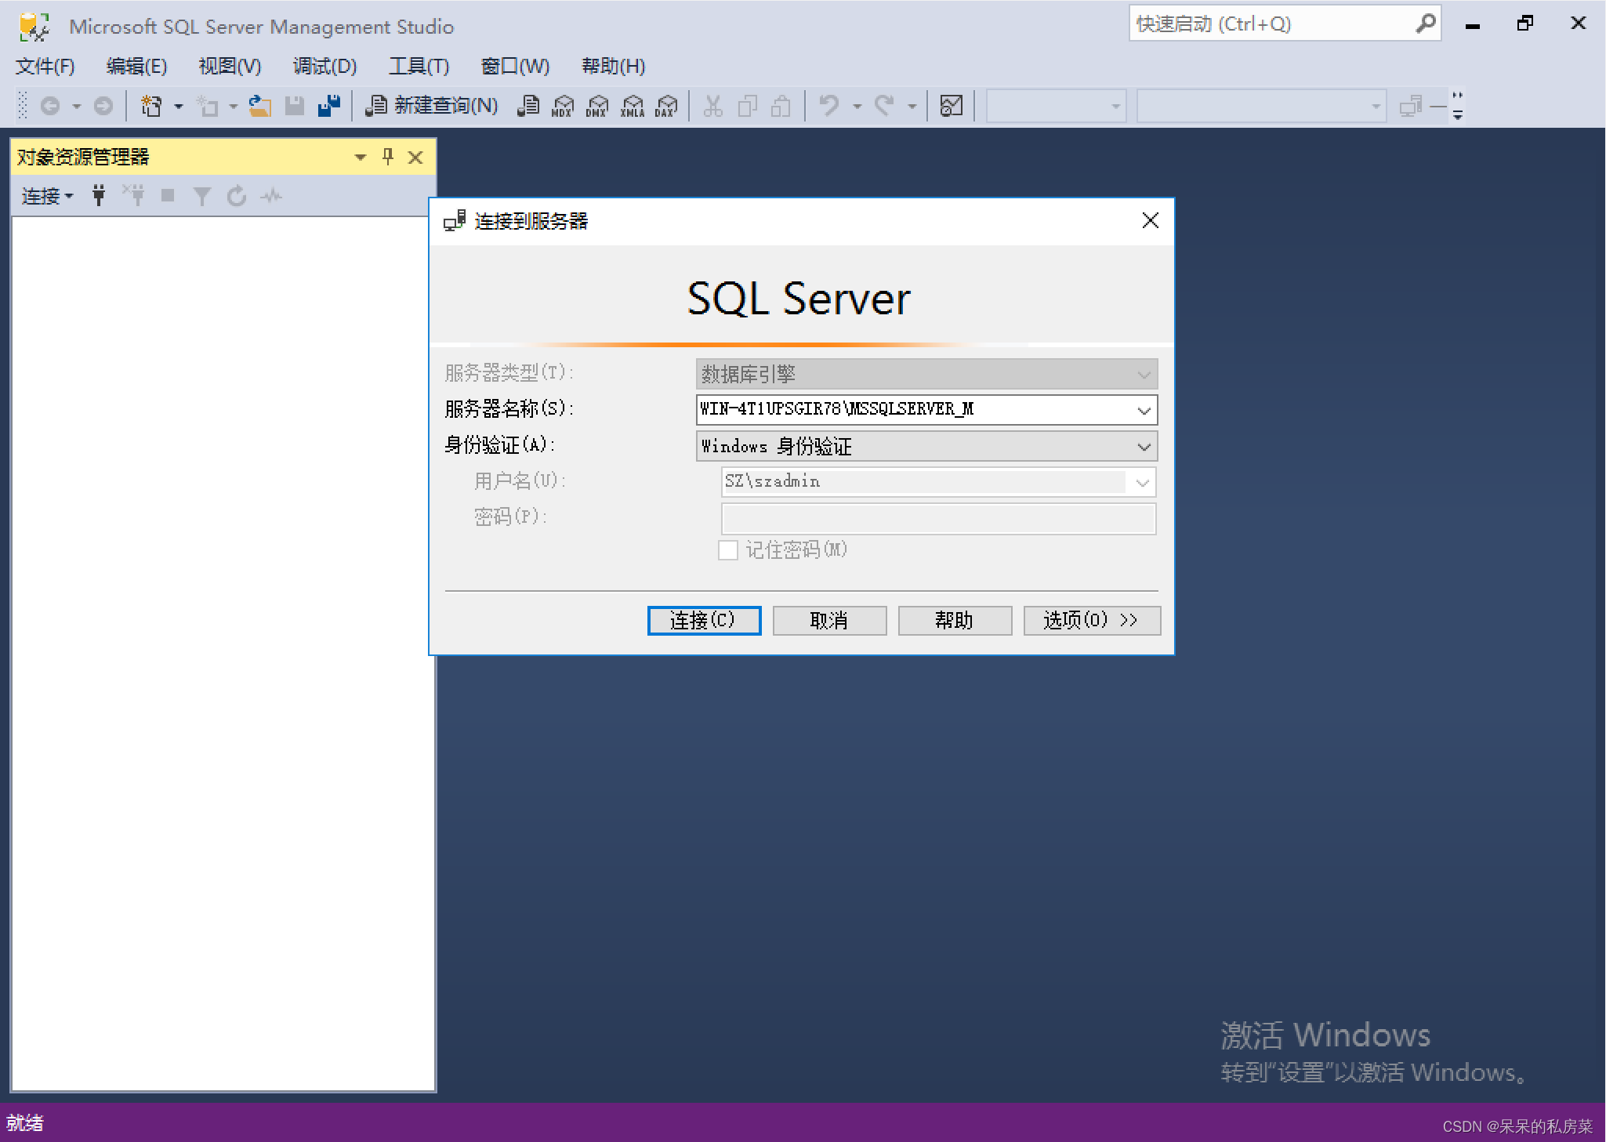
Task: Click the DMX query icon
Action: (x=597, y=106)
